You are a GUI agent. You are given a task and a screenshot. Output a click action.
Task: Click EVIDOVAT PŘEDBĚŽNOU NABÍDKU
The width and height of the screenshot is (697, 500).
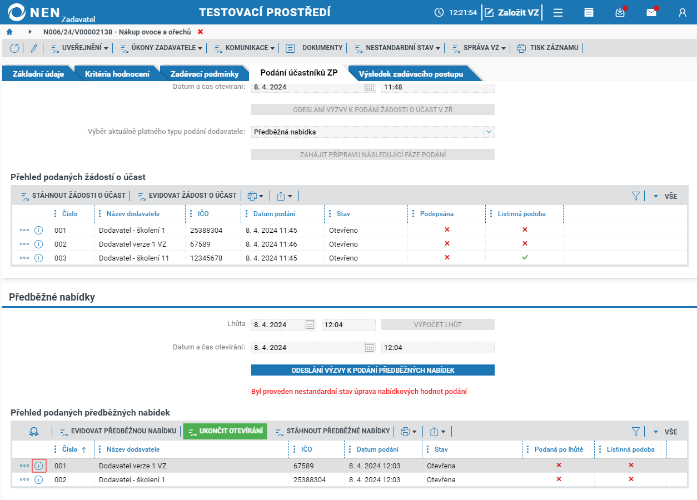point(118,431)
